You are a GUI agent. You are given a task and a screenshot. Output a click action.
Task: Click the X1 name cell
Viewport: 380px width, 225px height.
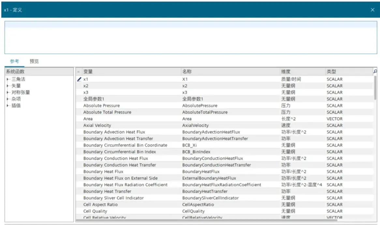click(x=185, y=79)
